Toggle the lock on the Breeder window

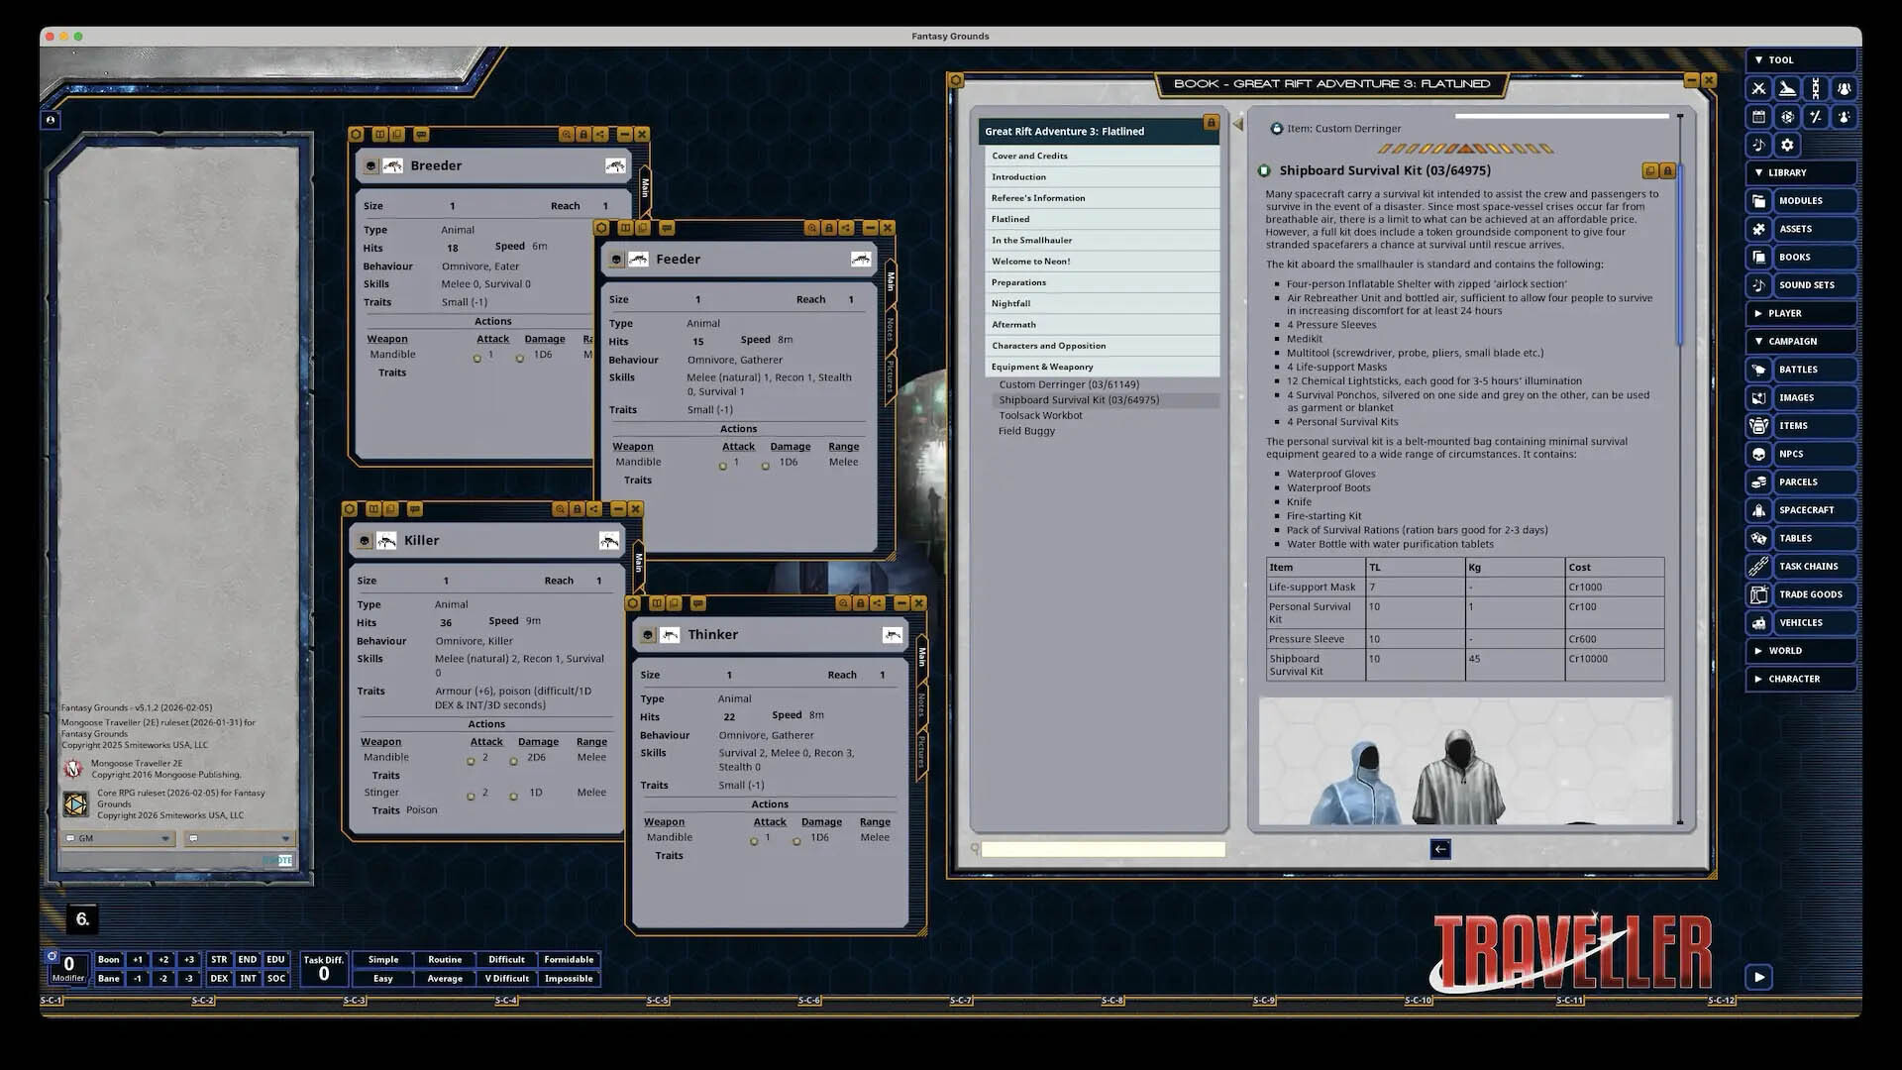[583, 134]
